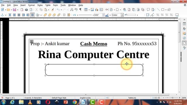187x105 pixels.
Task: Click the Insert Chart icon
Action: (97, 10)
